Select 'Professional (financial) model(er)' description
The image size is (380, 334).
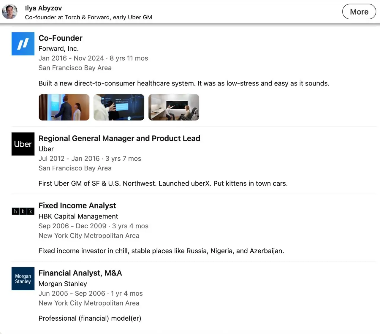(x=90, y=318)
